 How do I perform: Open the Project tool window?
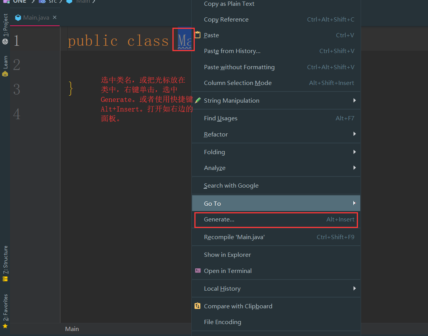[x=5, y=29]
